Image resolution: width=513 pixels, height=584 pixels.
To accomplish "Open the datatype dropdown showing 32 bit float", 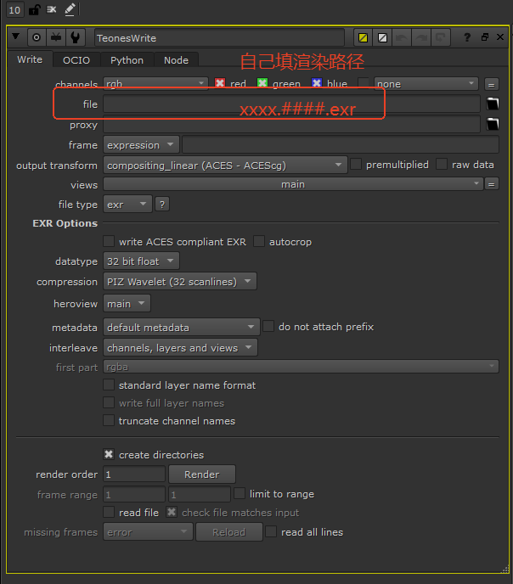I will (x=141, y=261).
